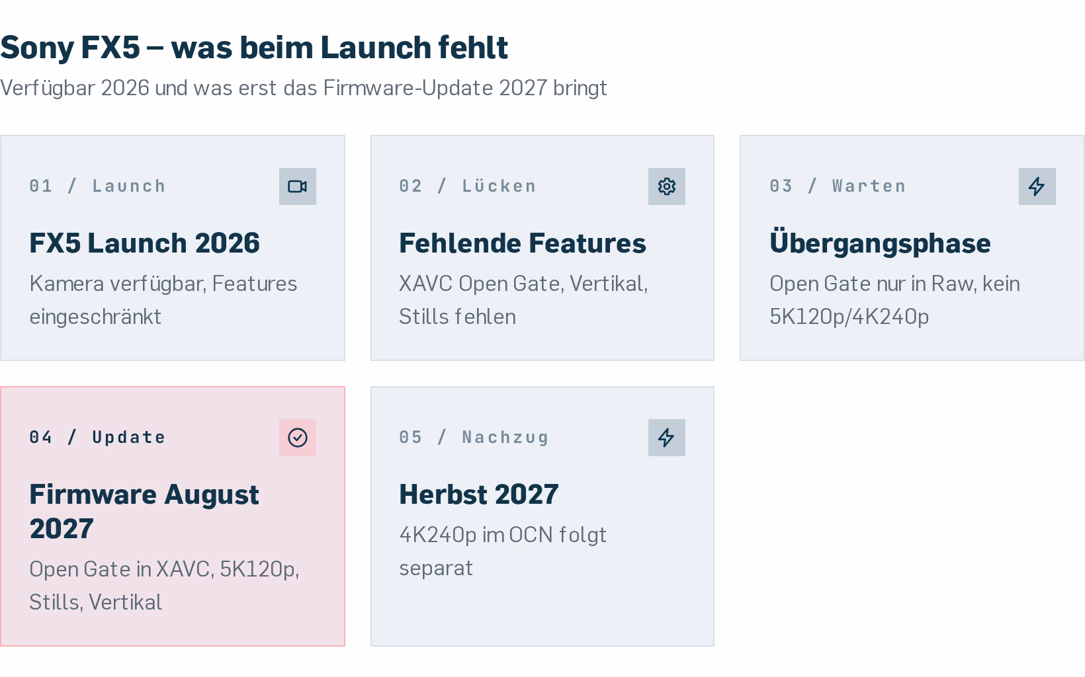
Task: Select the heading 'FX5 Launch 2026'
Action: 144,243
